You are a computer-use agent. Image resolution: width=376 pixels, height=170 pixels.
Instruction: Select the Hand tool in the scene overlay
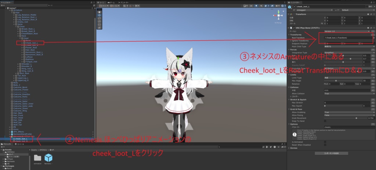pos(100,12)
